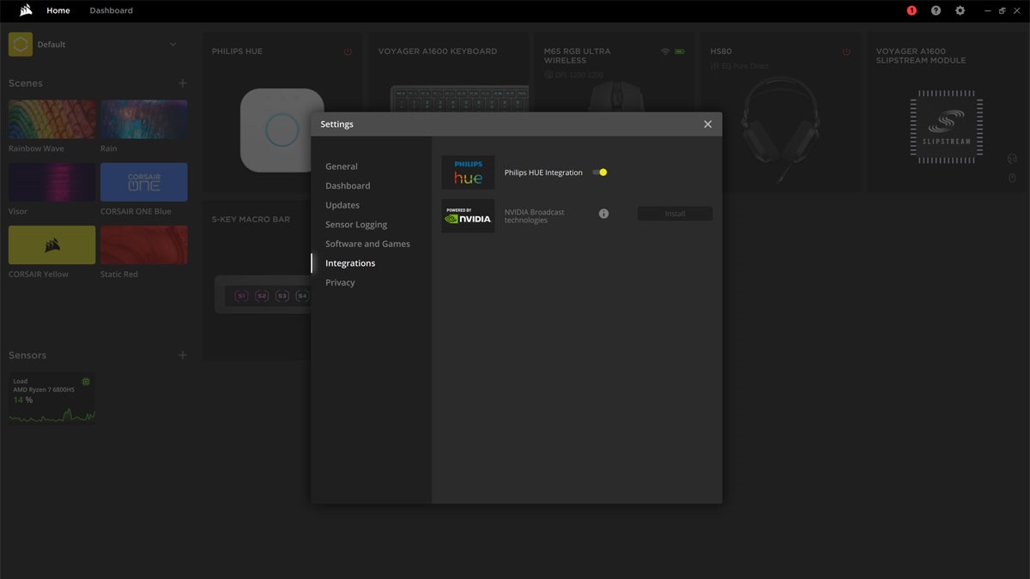Select Software and Games settings

pyautogui.click(x=367, y=244)
